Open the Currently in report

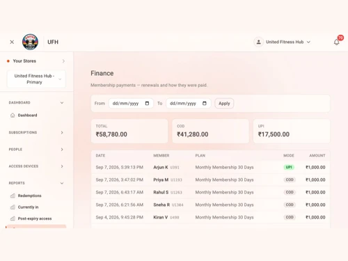pos(28,207)
